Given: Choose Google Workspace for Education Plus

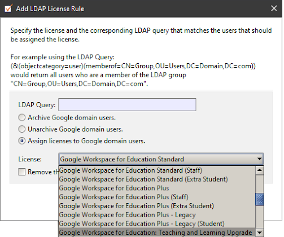Looking at the screenshot, I should coord(157,188).
